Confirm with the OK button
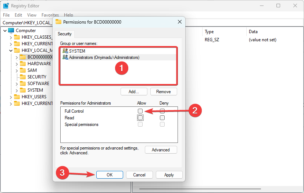Image resolution: width=304 pixels, height=193 pixels. pos(110,175)
